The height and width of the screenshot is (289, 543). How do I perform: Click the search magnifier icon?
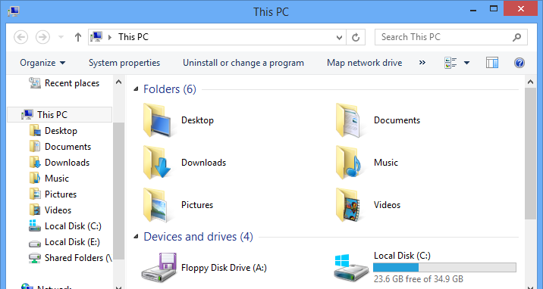516,37
